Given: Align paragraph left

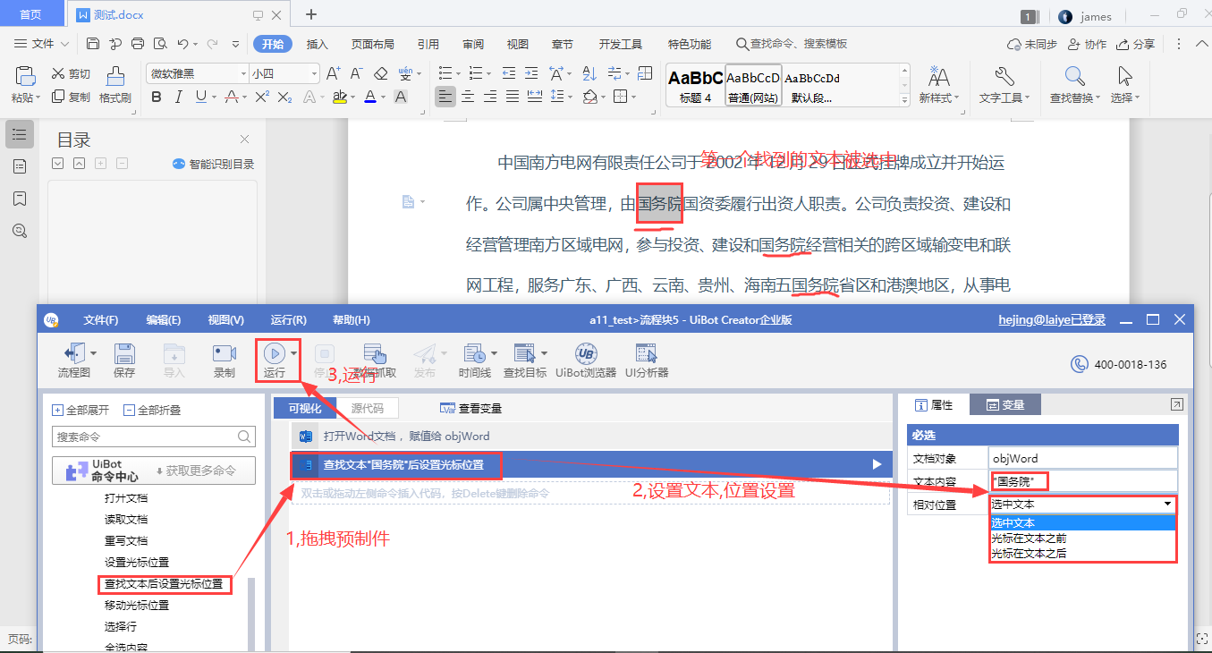Looking at the screenshot, I should click(445, 97).
